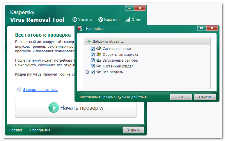This screenshot has height=141, width=225.
Task: Click the radiation icon next to Карантин
Action: pos(101,19)
